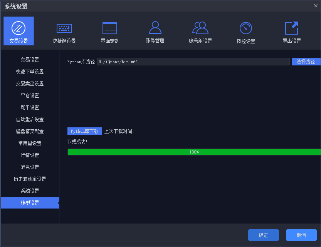Image resolution: width=321 pixels, height=247 pixels.
Task: Click the Python库路径 input field
Action: pos(193,62)
